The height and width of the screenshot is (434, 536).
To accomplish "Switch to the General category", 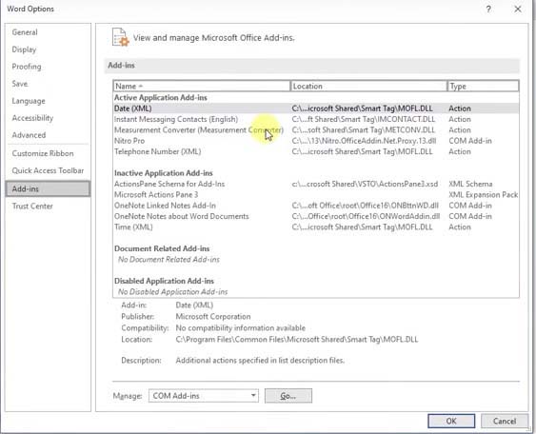I will click(x=25, y=32).
